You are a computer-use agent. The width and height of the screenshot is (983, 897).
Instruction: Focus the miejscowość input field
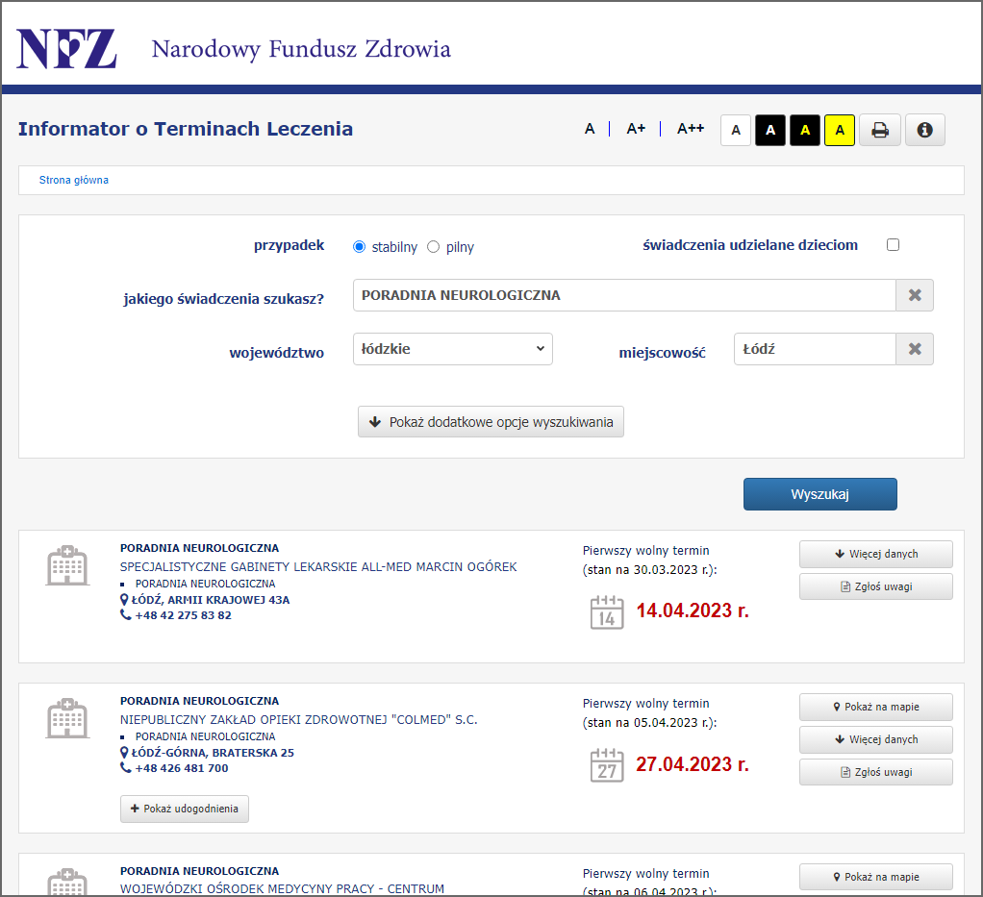point(815,349)
